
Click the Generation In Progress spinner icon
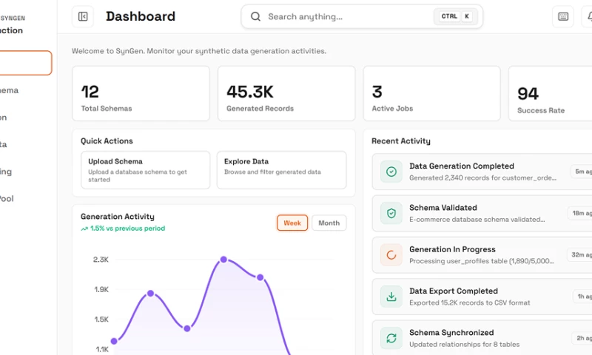click(x=391, y=255)
